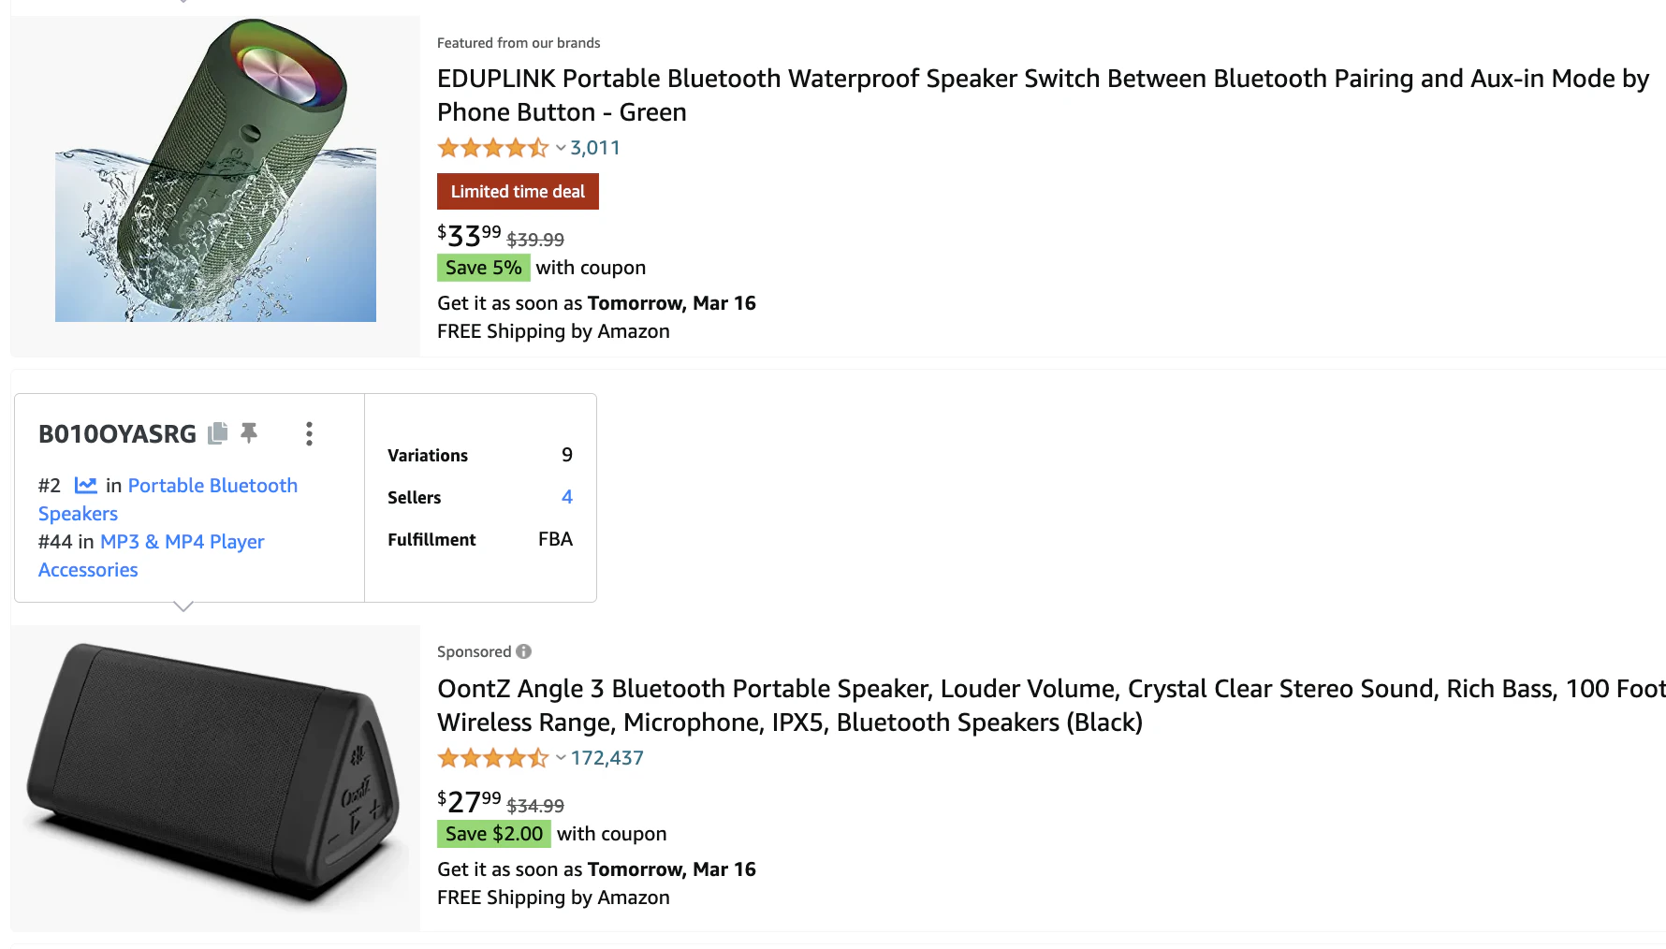Viewport: 1666px width, 949px height.
Task: Open MP3 & MP4 Player Accessories category
Action: (x=152, y=555)
